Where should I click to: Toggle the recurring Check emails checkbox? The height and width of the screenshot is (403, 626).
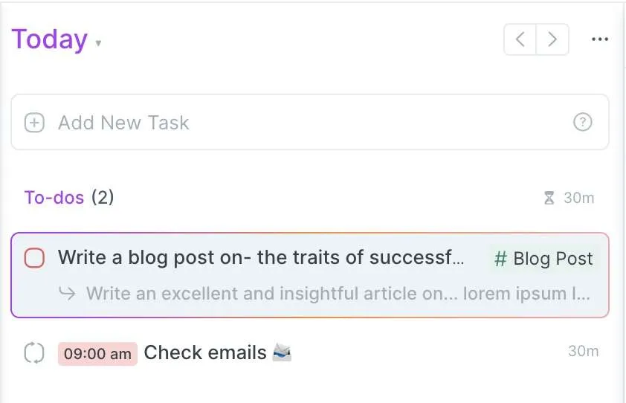click(x=34, y=353)
